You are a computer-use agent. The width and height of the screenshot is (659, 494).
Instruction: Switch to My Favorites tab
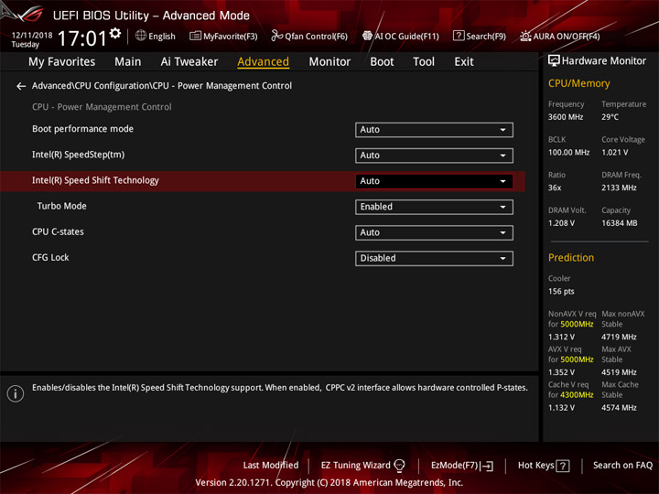pos(62,62)
